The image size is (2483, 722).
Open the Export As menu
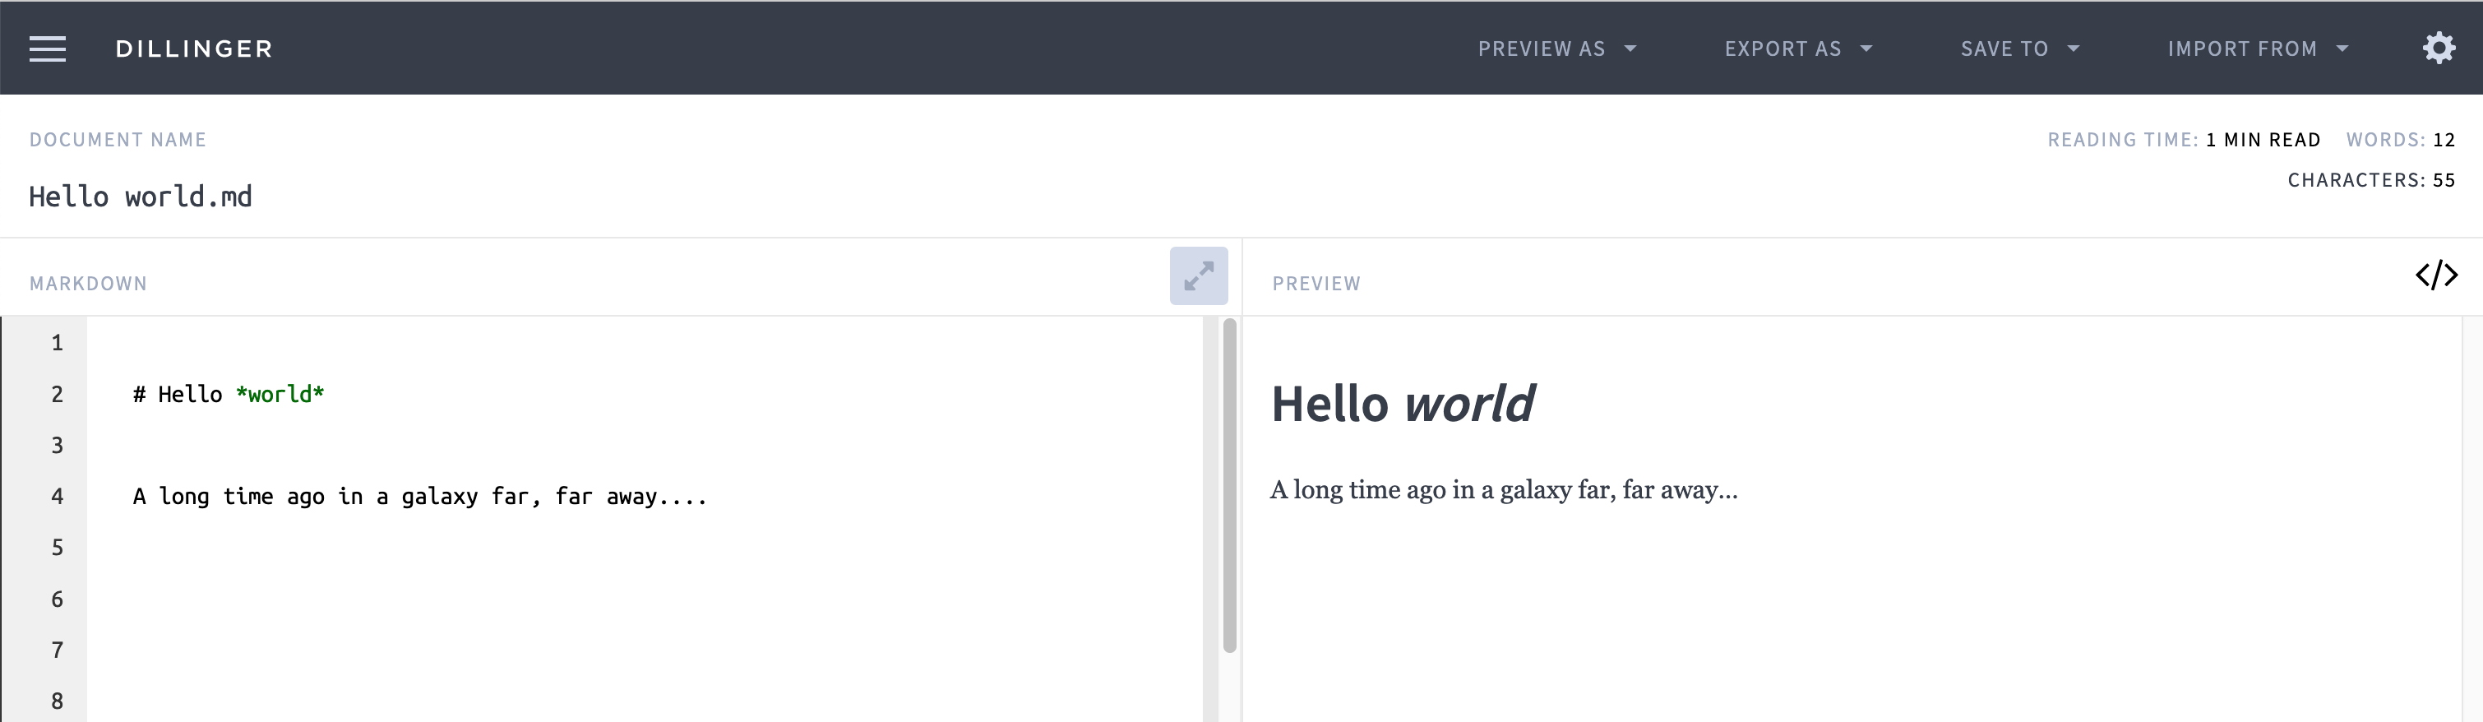click(x=1797, y=49)
